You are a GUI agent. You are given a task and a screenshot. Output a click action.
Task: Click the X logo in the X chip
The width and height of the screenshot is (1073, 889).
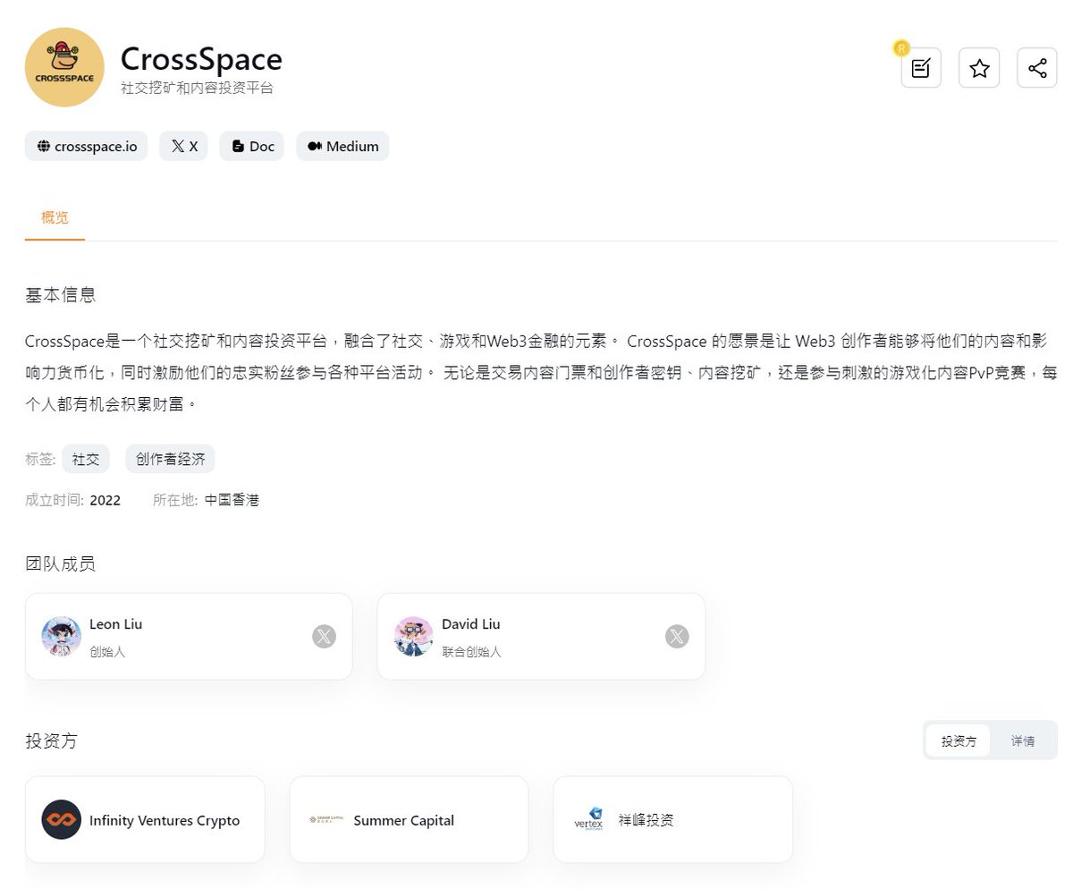pyautogui.click(x=178, y=146)
